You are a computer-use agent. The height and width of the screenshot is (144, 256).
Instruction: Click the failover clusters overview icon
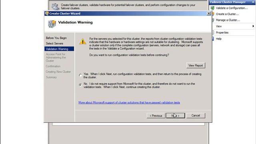(55, 7)
